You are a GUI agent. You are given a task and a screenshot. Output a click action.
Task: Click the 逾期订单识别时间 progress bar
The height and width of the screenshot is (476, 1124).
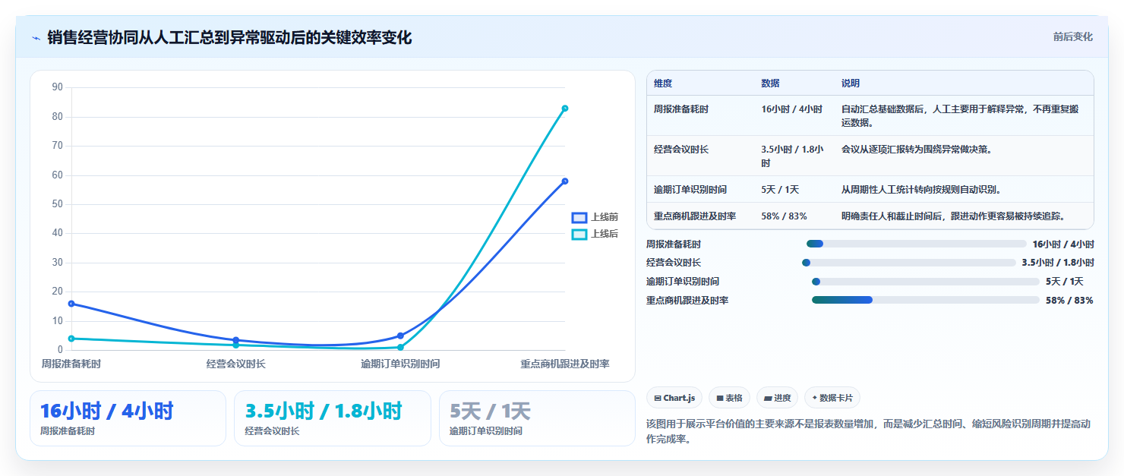pyautogui.click(x=926, y=281)
